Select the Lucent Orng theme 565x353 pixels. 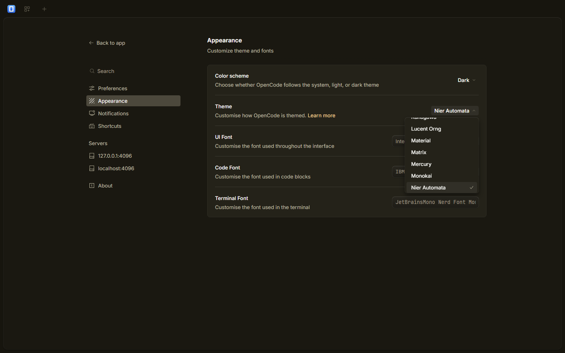[442, 129]
